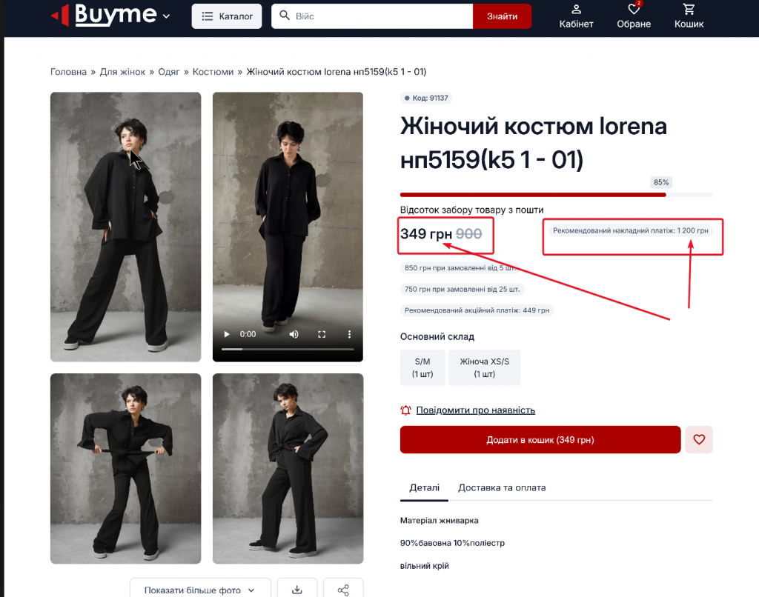Open the video more-options menu
Image resolution: width=759 pixels, height=597 pixels.
pyautogui.click(x=349, y=334)
